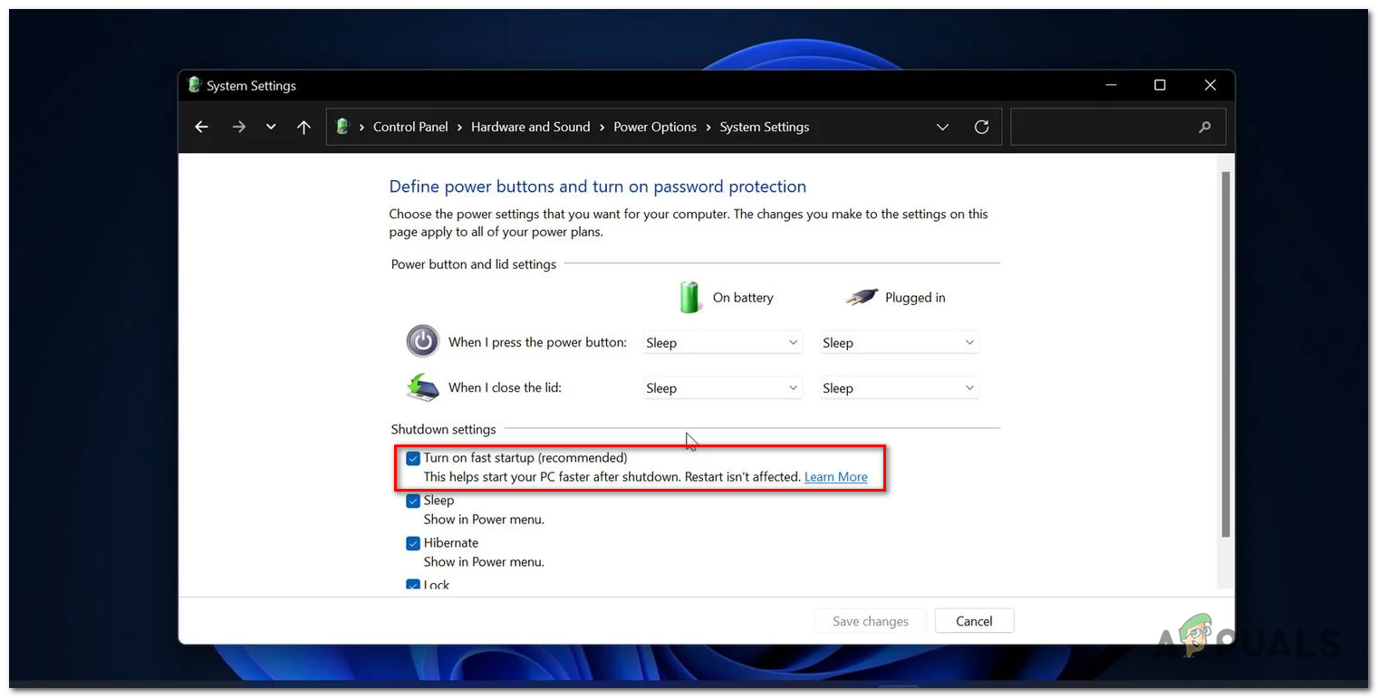Click the back navigation arrow
Image resolution: width=1378 pixels, height=698 pixels.
[x=200, y=127]
